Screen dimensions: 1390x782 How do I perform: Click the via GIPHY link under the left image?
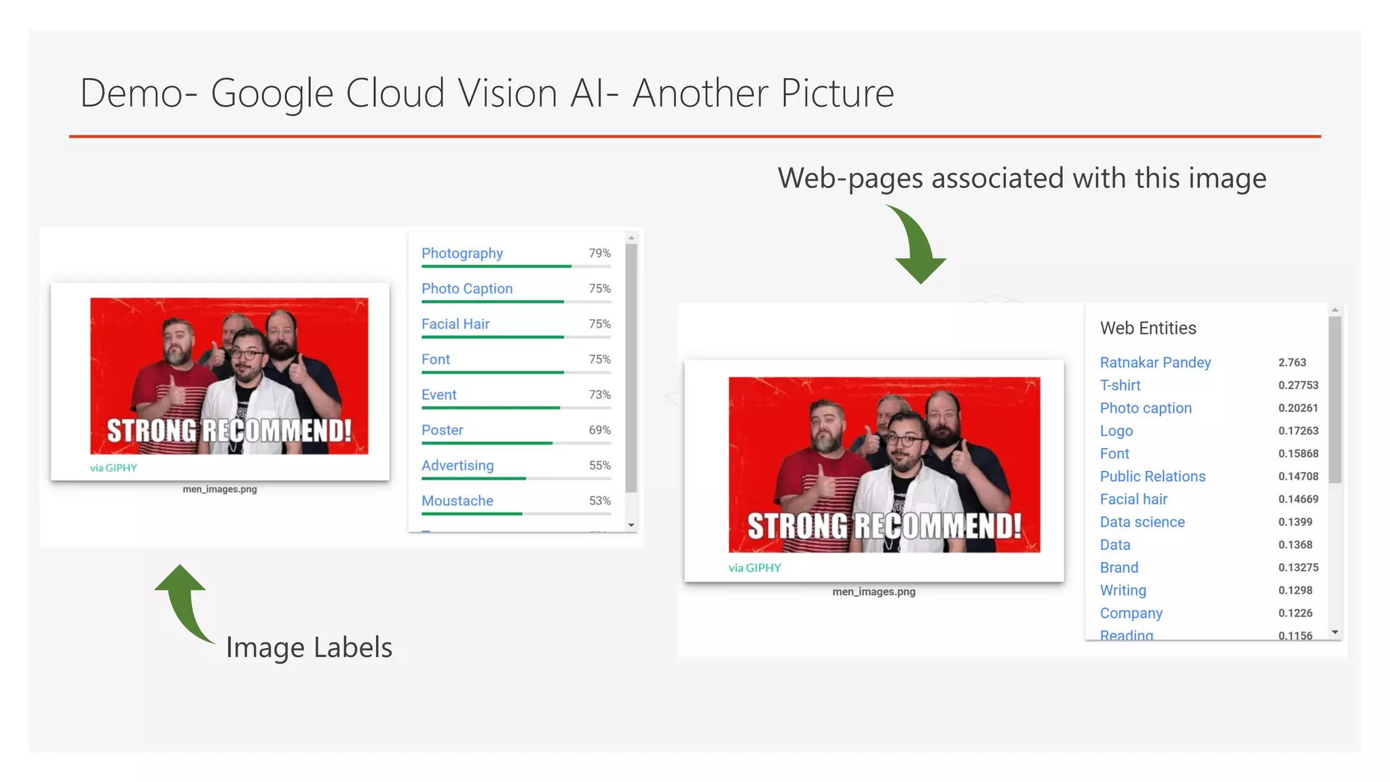click(113, 468)
